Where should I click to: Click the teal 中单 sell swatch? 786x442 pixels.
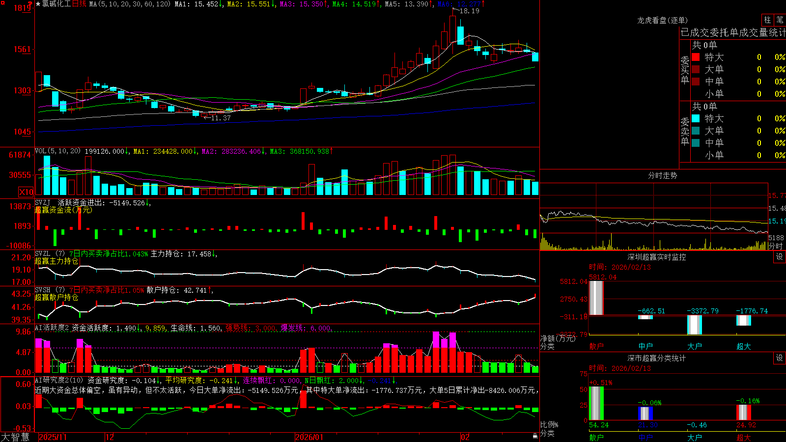click(x=696, y=142)
